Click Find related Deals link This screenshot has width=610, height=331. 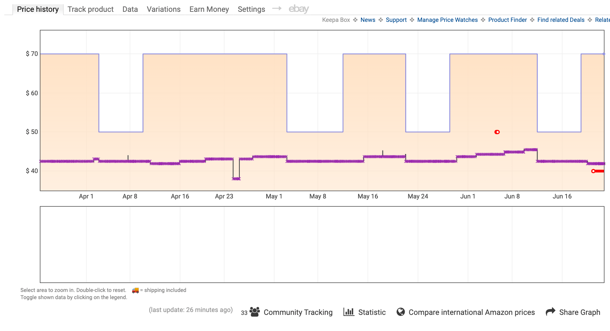tap(560, 20)
